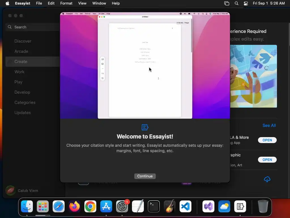Open the Weather app from the Dock
This screenshot has height=218, width=290.
tap(224, 206)
